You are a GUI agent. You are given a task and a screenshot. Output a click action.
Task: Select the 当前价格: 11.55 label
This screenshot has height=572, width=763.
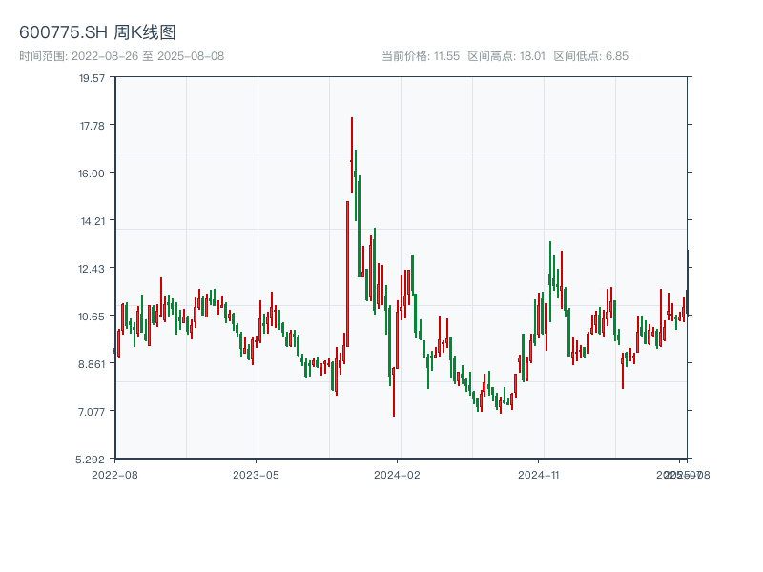coord(421,56)
